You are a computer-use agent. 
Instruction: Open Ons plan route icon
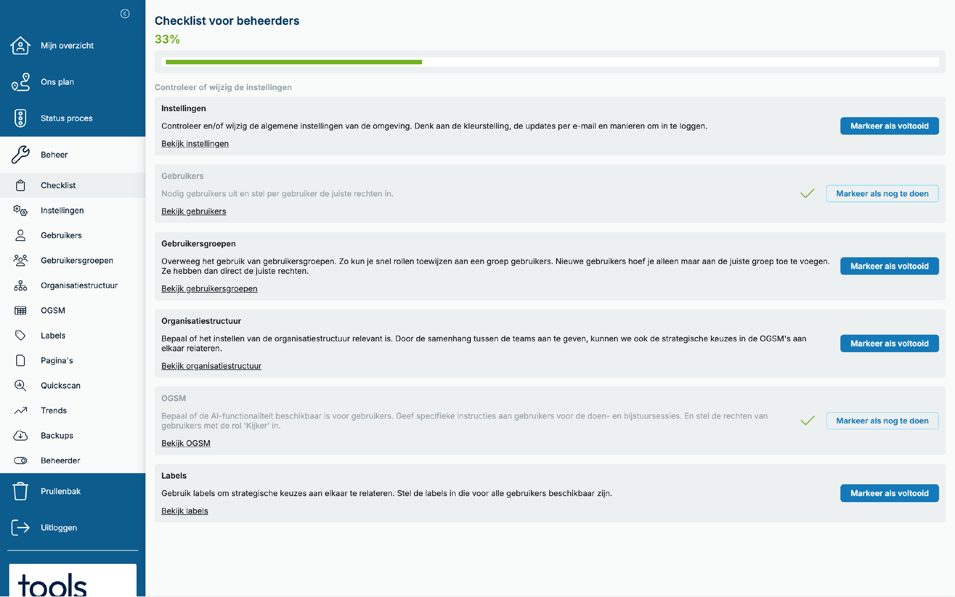click(x=20, y=82)
